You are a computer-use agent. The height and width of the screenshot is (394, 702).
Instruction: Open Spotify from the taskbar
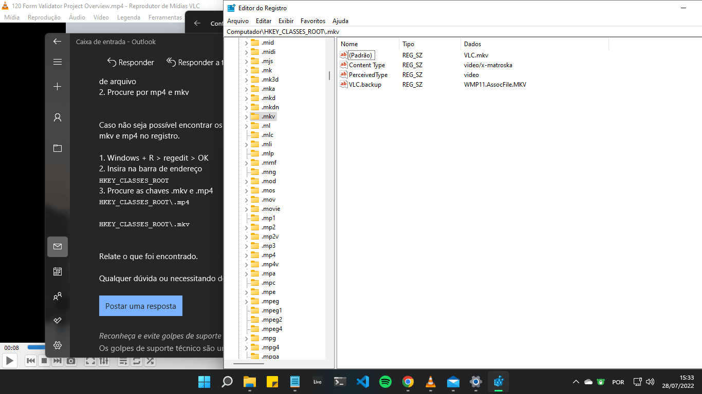coord(385,382)
